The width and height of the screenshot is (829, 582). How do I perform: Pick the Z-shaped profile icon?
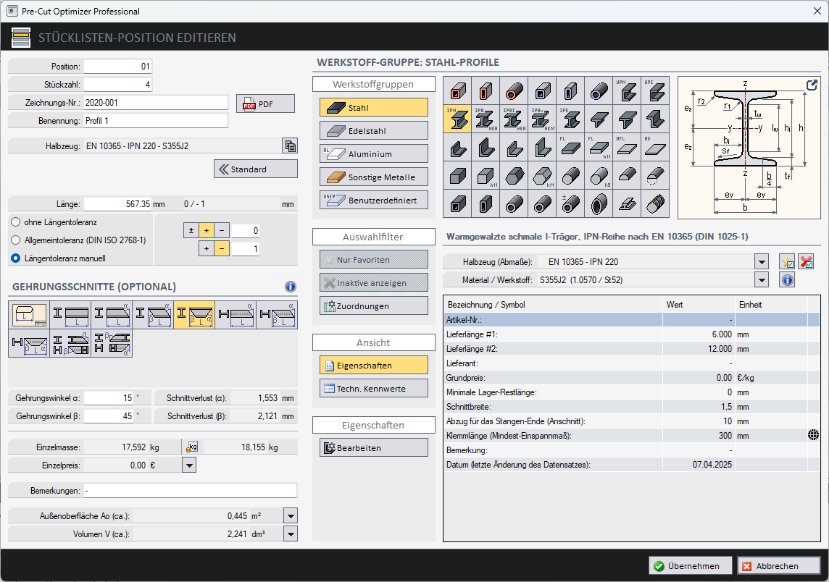[655, 119]
